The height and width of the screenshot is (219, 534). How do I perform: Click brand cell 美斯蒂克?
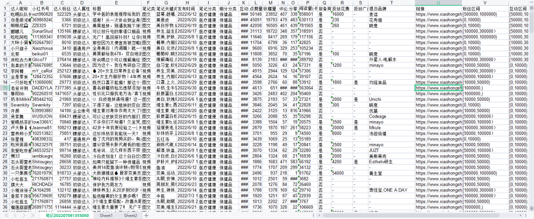391,156
